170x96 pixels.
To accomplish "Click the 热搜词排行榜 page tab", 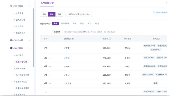I will click(x=47, y=3).
